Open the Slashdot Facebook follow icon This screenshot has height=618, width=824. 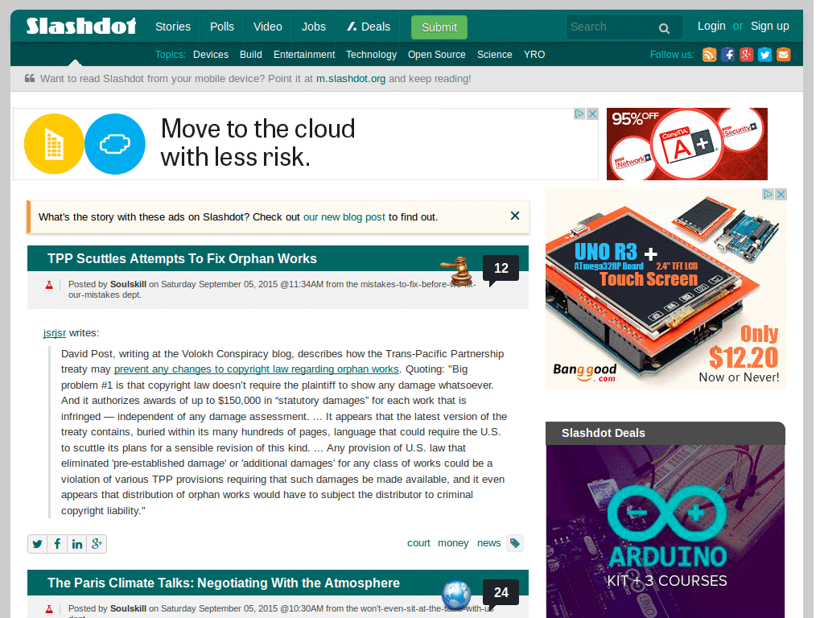(x=727, y=55)
